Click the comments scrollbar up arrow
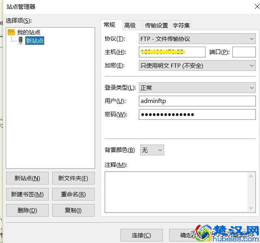Image resolution: width=260 pixels, height=243 pixels. [251, 176]
